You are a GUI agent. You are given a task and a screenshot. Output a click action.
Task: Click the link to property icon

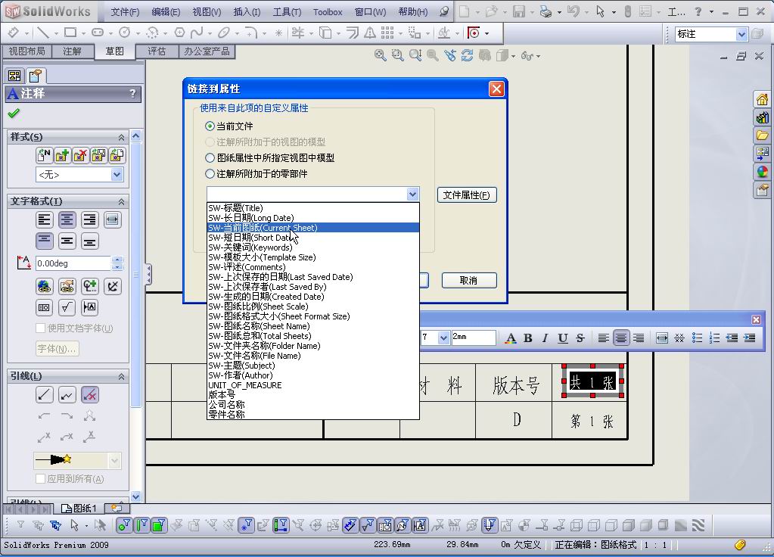coord(67,286)
